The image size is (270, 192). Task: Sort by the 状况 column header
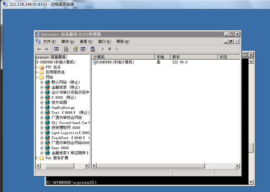click(229, 57)
